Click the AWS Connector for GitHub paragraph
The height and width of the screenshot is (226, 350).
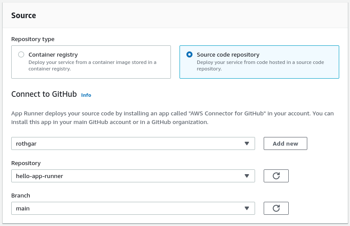[x=172, y=118]
